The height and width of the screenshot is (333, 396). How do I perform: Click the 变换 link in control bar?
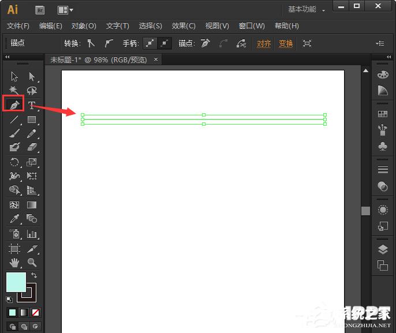[286, 44]
